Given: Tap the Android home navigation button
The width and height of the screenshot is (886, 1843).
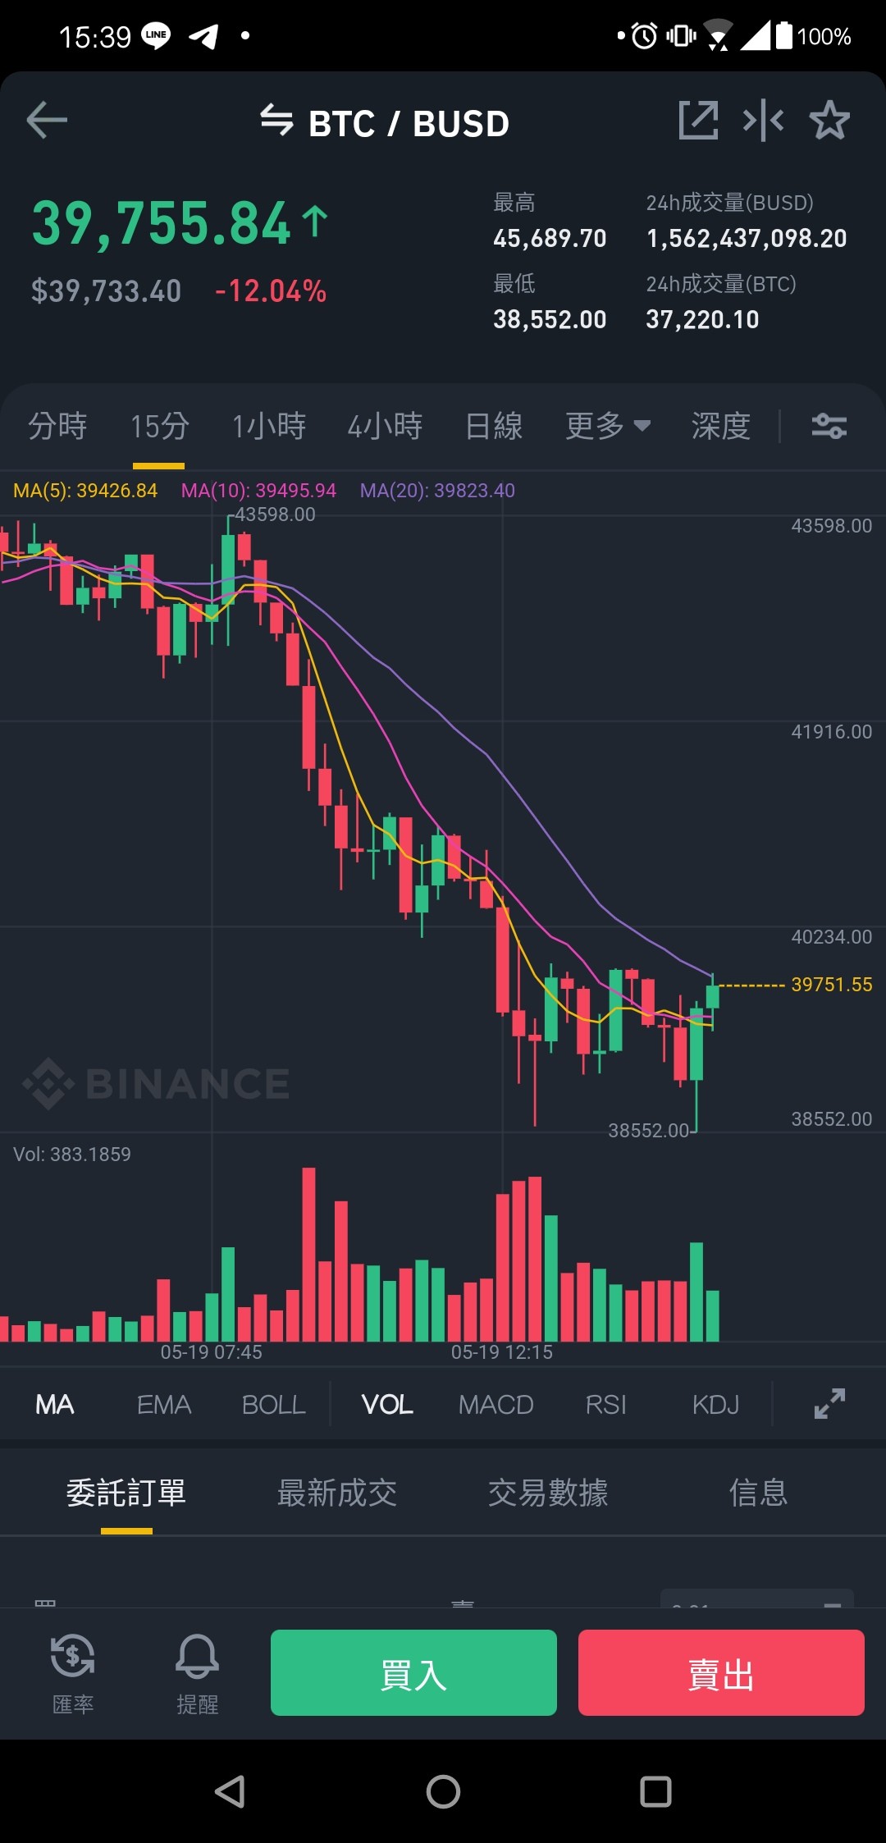Looking at the screenshot, I should 443,1791.
